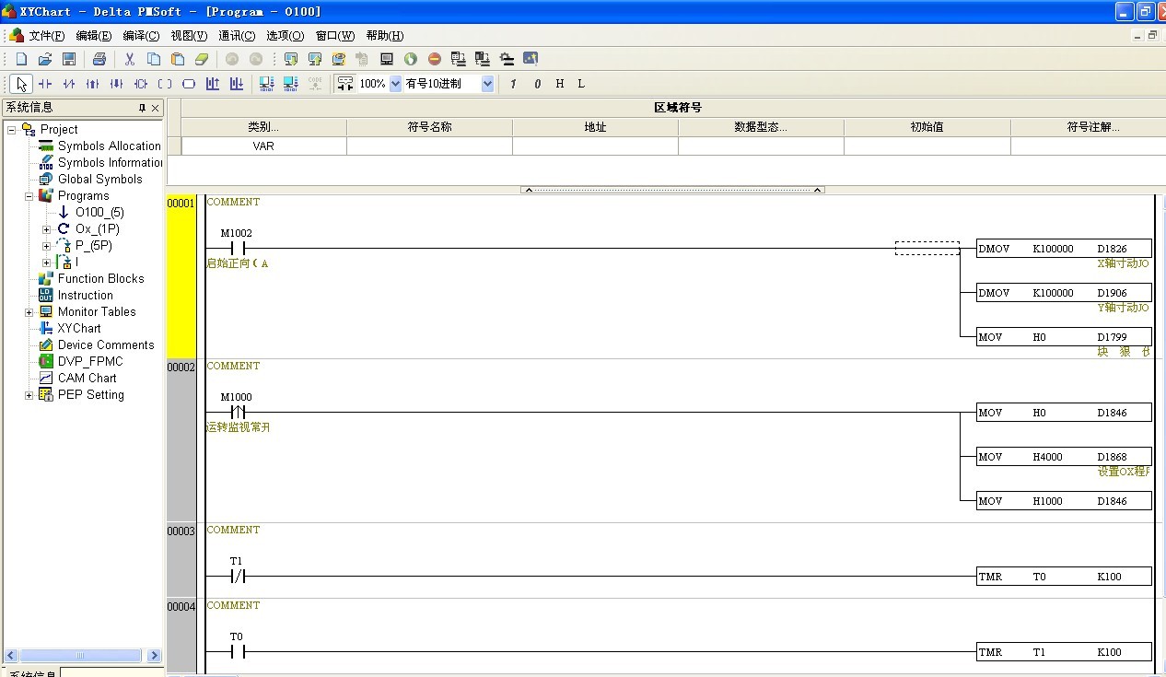Click the Save floppy disk icon
The image size is (1166, 677).
[69, 59]
